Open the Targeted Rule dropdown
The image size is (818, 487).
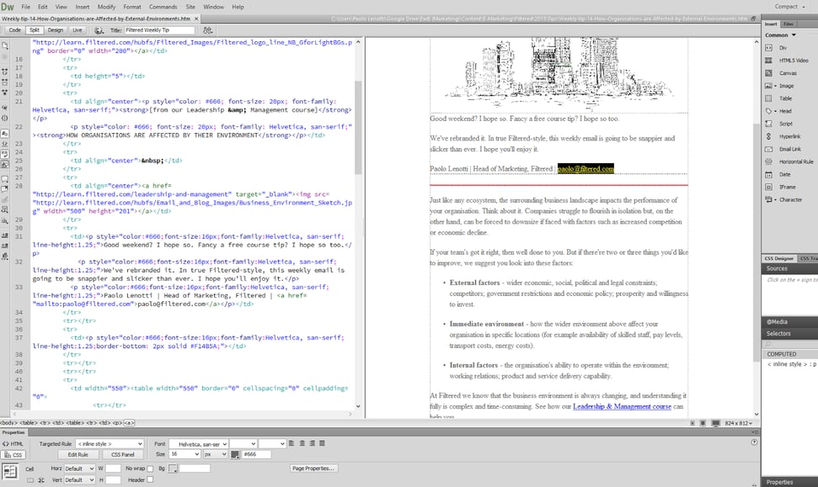point(110,444)
